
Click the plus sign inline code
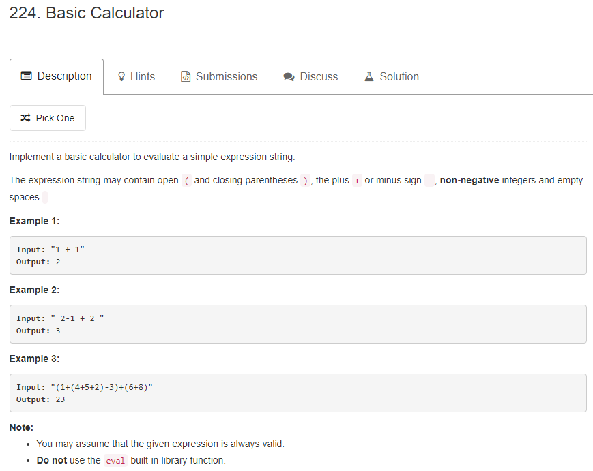coord(357,181)
